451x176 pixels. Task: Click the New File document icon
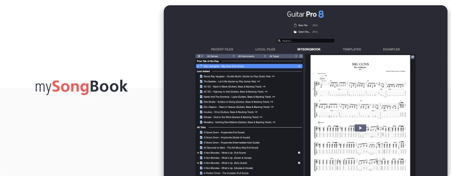click(x=295, y=26)
